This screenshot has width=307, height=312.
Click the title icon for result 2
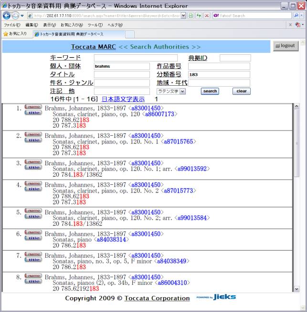pos(33,140)
